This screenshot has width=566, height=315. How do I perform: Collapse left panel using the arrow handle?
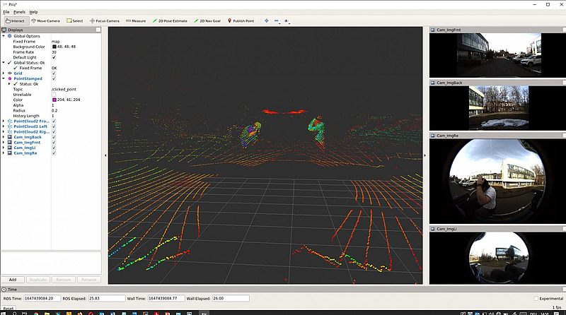[105, 155]
